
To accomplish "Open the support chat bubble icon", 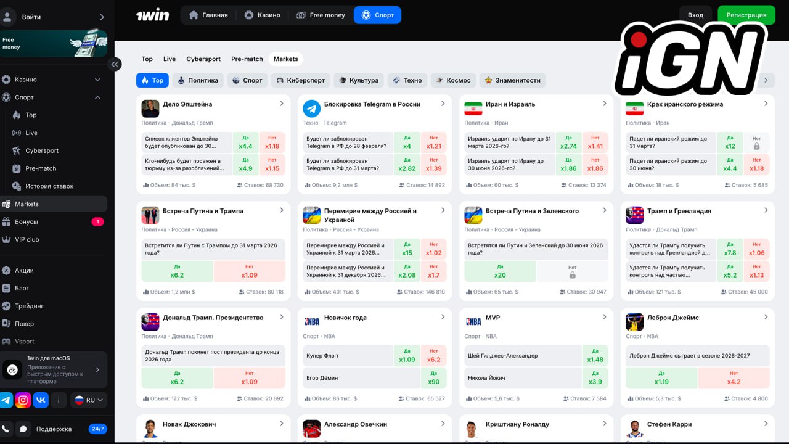I will 23,429.
